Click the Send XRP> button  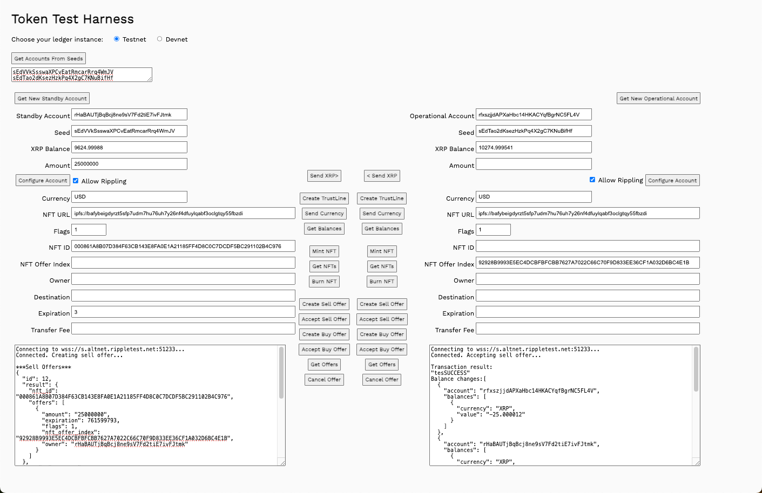324,176
